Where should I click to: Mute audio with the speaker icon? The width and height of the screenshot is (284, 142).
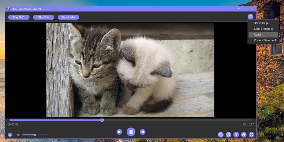pos(19,135)
